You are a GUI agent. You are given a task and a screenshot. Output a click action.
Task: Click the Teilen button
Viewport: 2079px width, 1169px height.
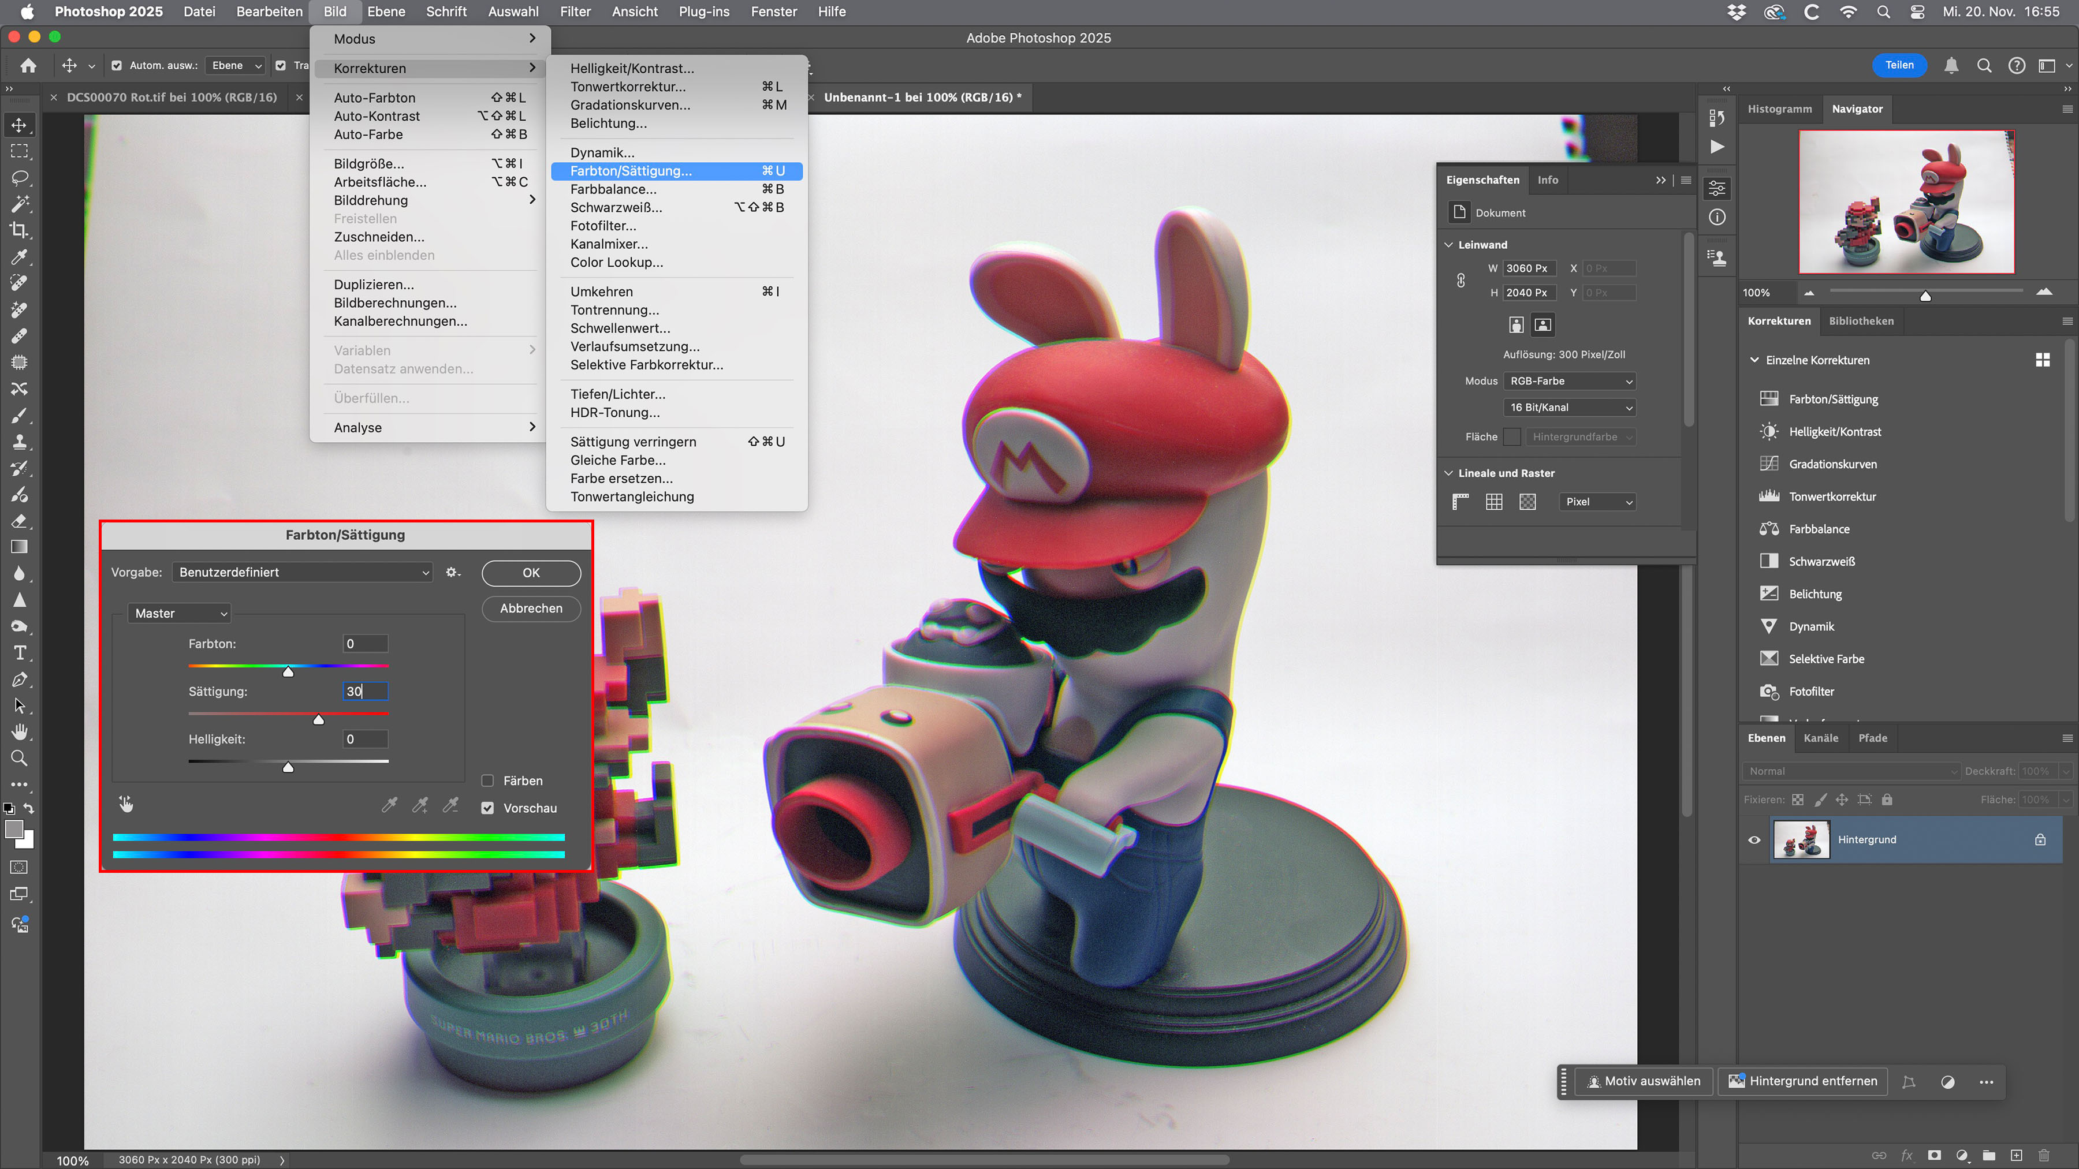coord(1899,65)
